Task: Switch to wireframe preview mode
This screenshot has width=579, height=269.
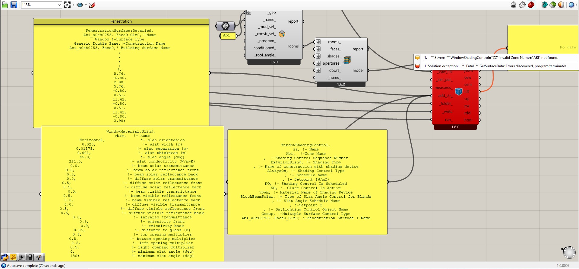Action: [x=522, y=5]
